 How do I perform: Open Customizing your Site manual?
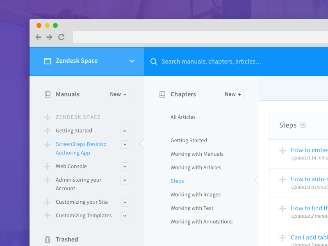82,202
